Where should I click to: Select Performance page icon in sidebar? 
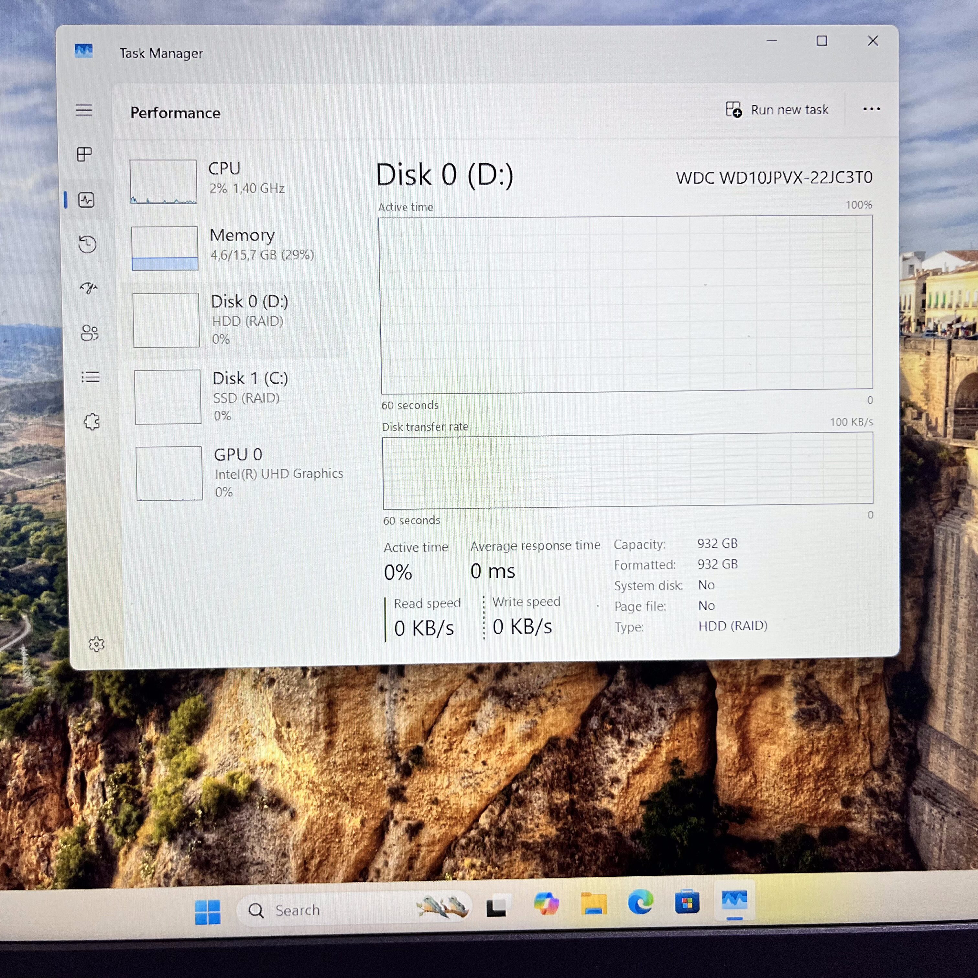coord(87,200)
